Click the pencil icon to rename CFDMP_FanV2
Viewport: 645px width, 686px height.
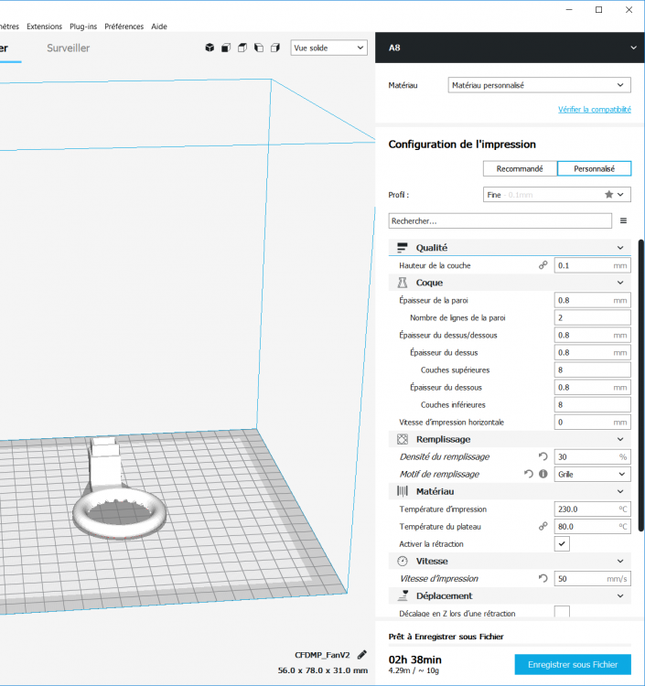362,655
